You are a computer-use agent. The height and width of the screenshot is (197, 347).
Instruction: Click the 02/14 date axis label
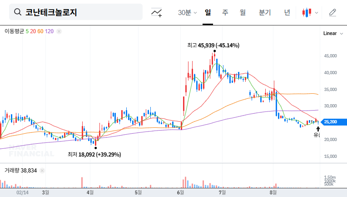point(22,192)
